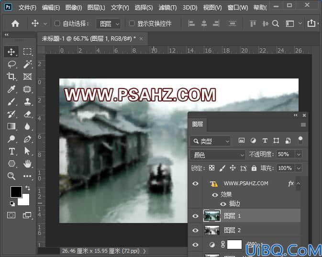Open the 编辑(E) menu
This screenshot has width=322, height=257.
tap(51, 8)
